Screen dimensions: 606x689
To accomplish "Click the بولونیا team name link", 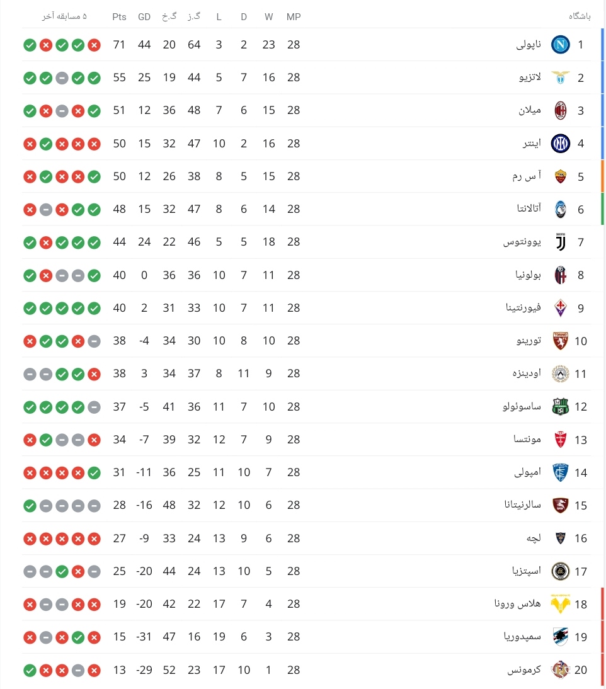I will 528,275.
